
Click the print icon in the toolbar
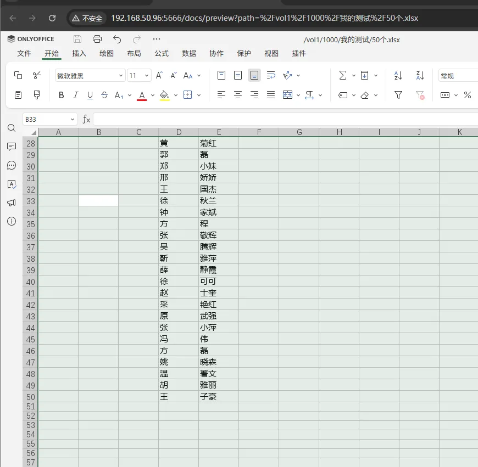[x=97, y=39]
